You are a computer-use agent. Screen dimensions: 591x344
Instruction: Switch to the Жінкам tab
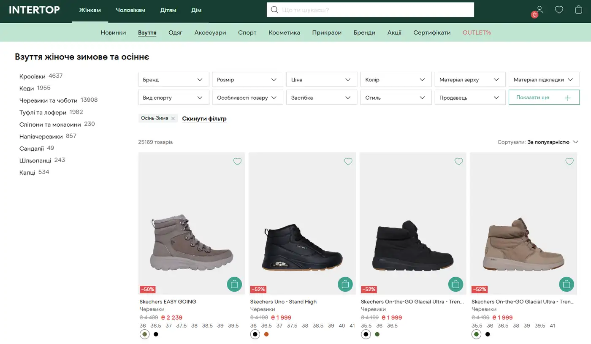click(x=90, y=10)
